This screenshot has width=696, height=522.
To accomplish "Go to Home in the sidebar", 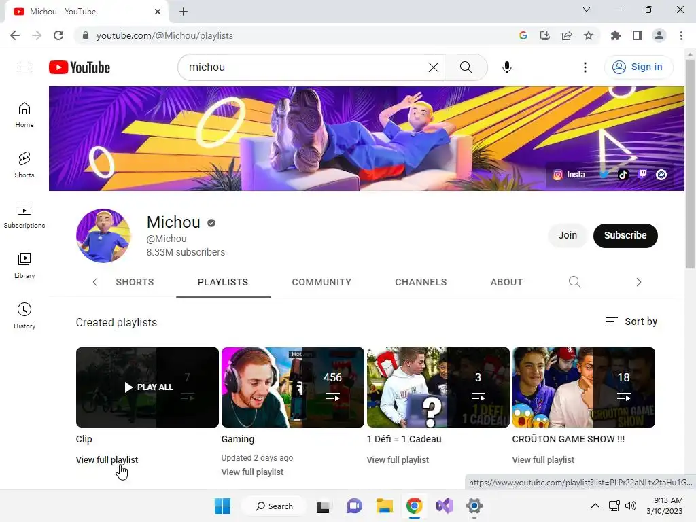I will (x=24, y=114).
